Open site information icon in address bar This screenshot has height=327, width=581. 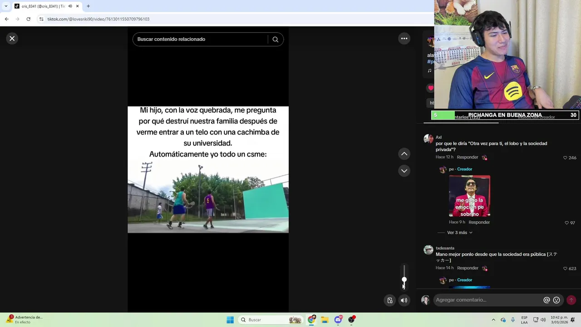(41, 19)
